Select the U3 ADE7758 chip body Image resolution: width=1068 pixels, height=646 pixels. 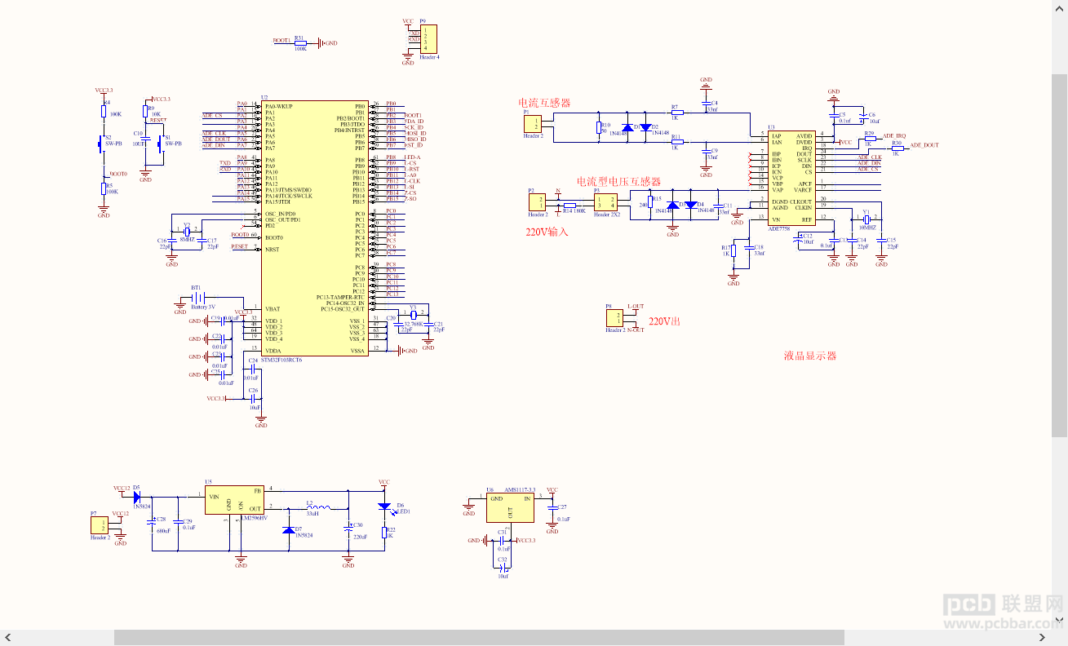coord(791,179)
